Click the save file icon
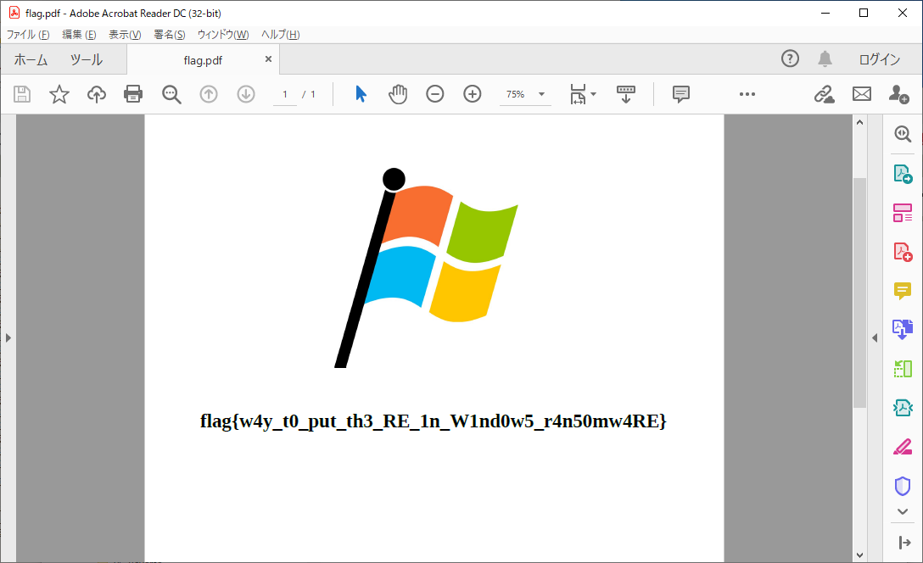The height and width of the screenshot is (563, 923). pos(22,94)
